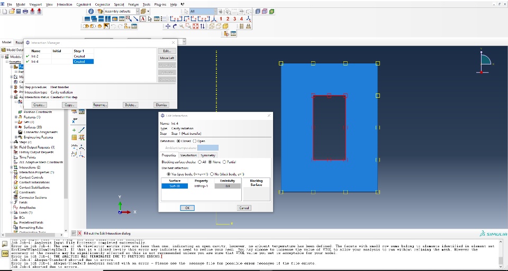Click Create... in Interaction Manager

[39, 105]
